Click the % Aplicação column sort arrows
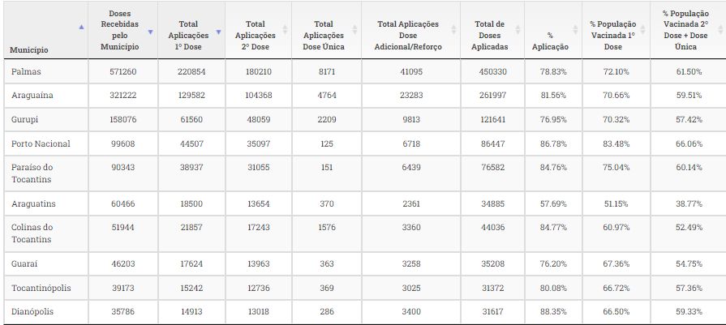The image size is (726, 325). [575, 32]
